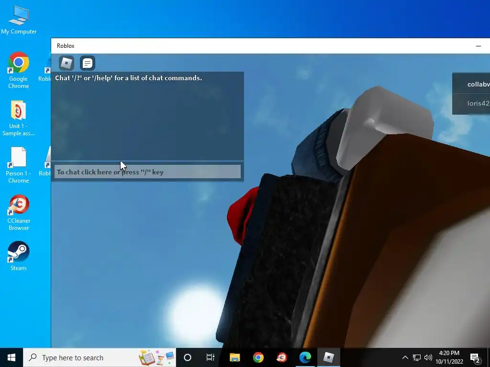The image size is (490, 367).
Task: Open Microsoft Edge from the taskbar
Action: (305, 357)
